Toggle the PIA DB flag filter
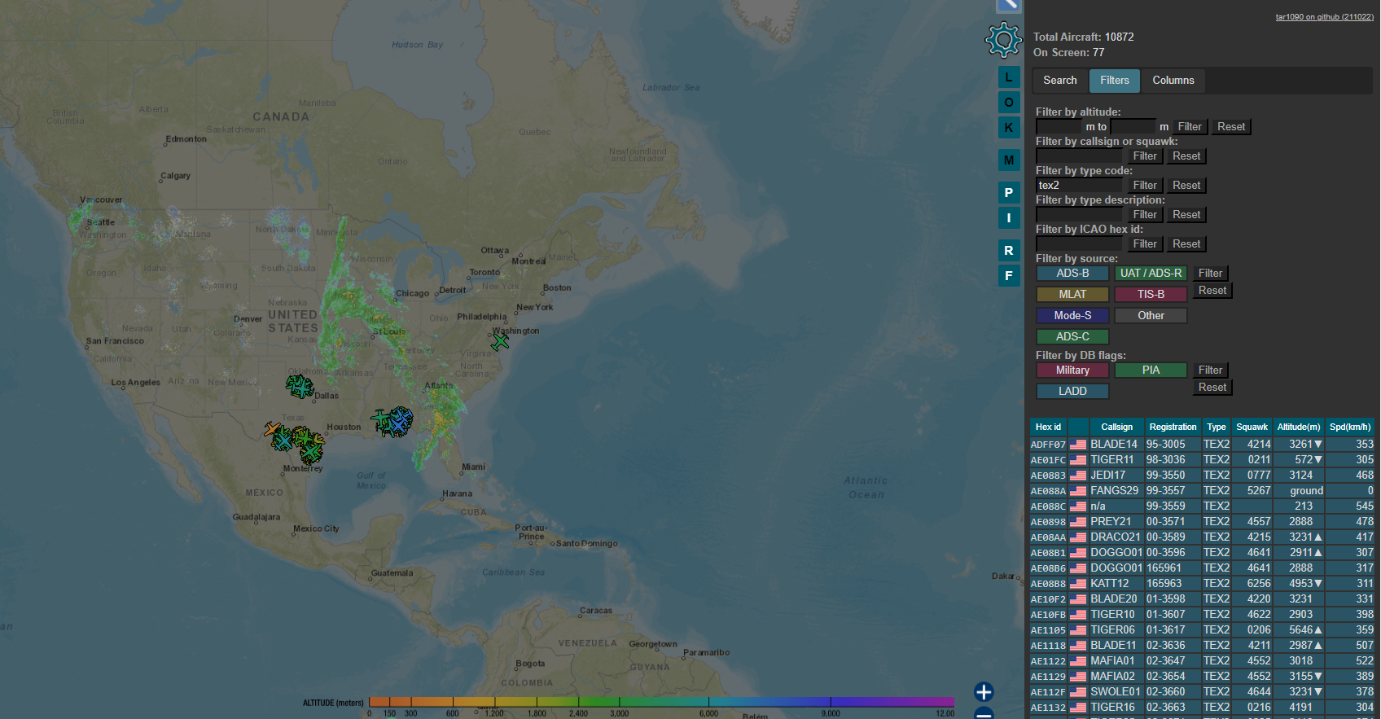This screenshot has height=719, width=1381. [1151, 370]
